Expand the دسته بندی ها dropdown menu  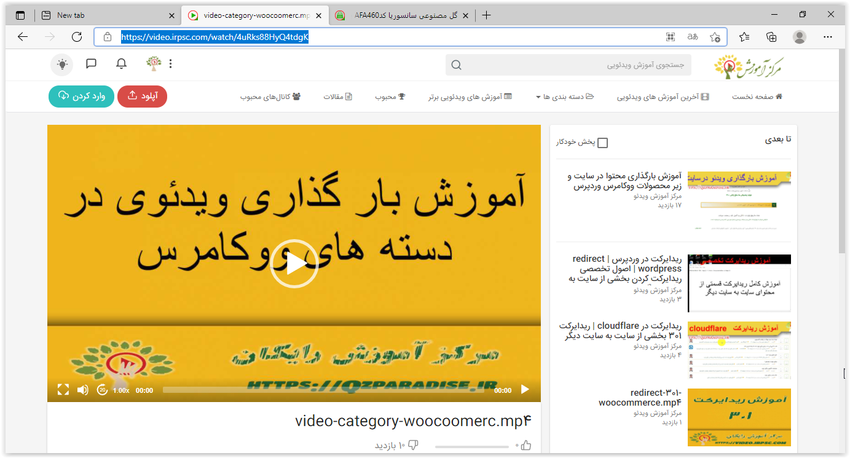[x=564, y=97]
